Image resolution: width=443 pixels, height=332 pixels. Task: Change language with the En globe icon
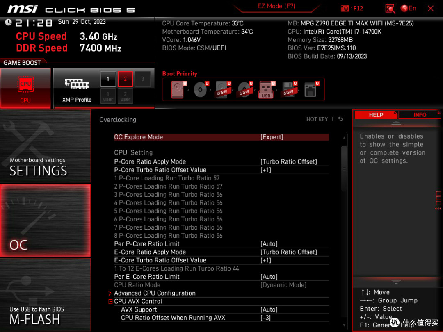tap(409, 9)
